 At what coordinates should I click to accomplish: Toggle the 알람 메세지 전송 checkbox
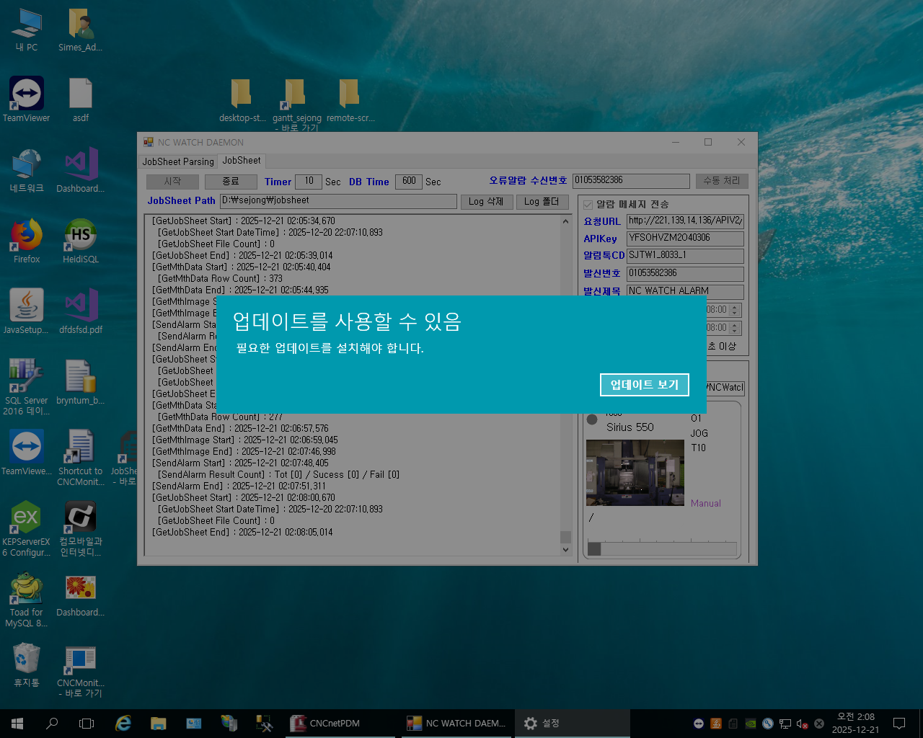pos(588,205)
